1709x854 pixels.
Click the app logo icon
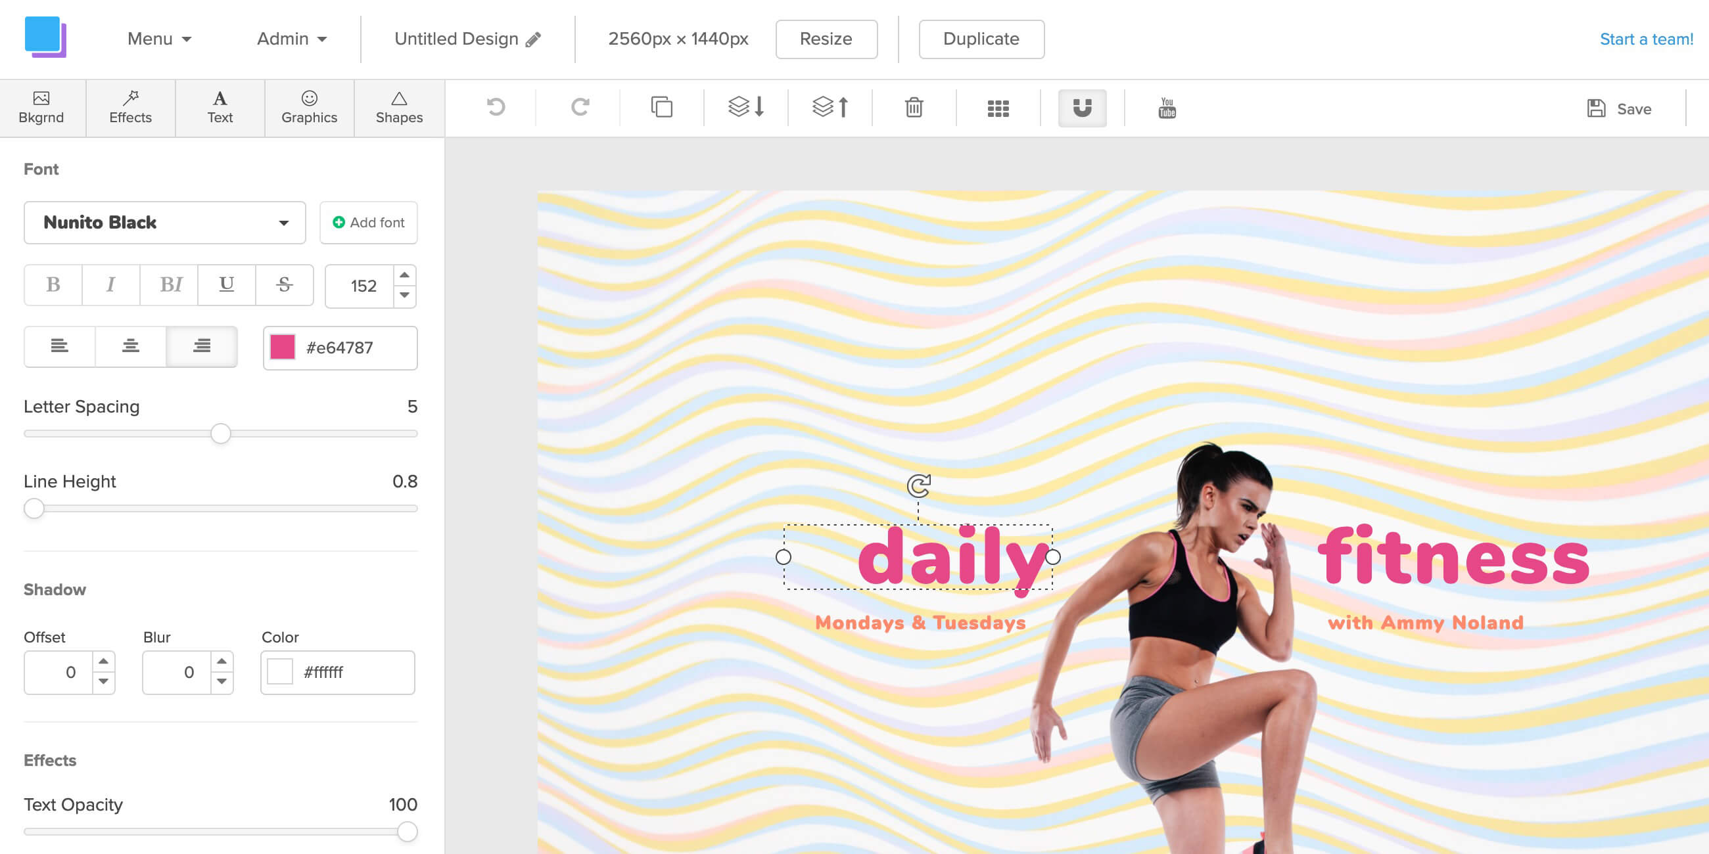[45, 37]
